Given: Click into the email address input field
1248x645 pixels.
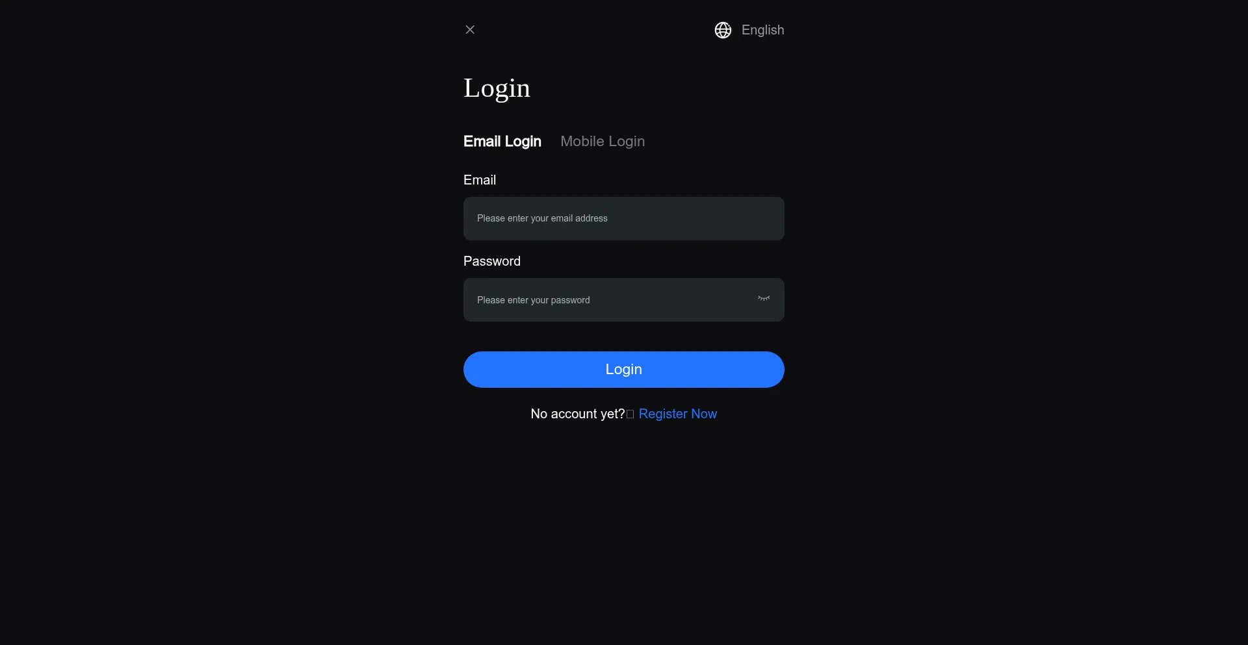Looking at the screenshot, I should coord(624,219).
